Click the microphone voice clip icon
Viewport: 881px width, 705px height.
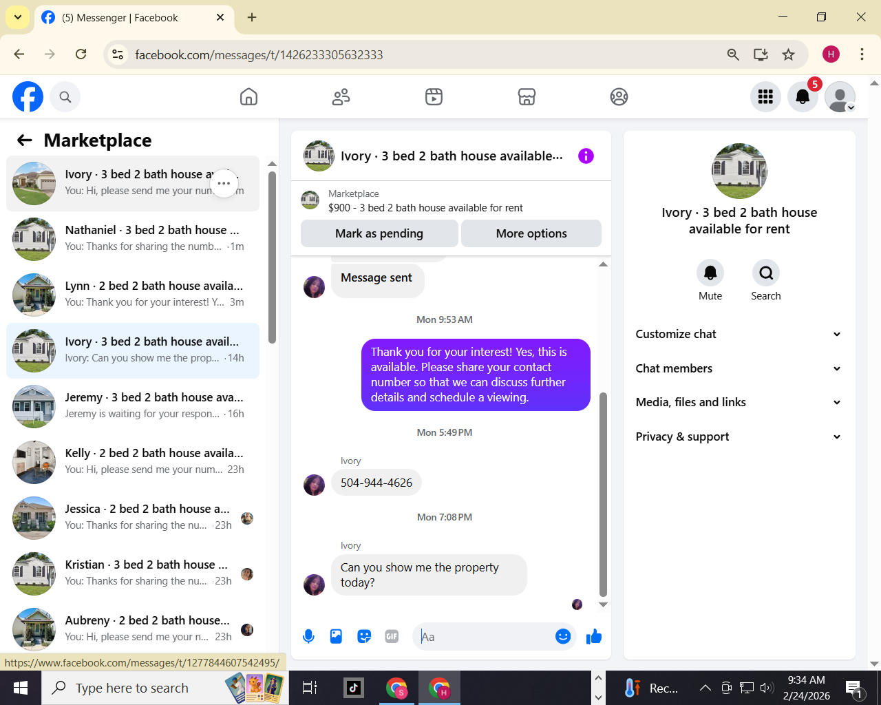tap(309, 637)
